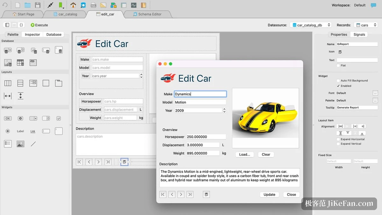Open the Inspector panel tab
The width and height of the screenshot is (382, 215).
(32, 35)
